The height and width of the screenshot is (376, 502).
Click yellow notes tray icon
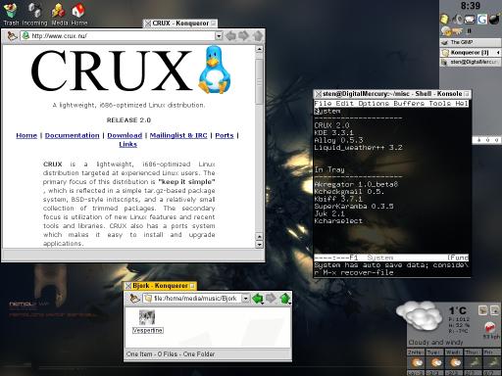[444, 20]
